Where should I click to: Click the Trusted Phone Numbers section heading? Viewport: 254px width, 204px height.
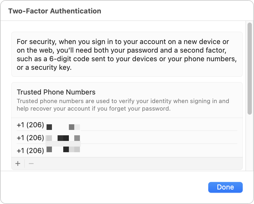[x=56, y=92]
